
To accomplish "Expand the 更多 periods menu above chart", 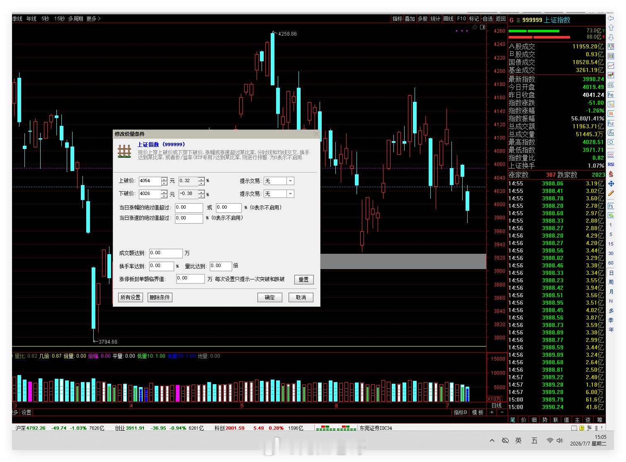I will tap(93, 19).
